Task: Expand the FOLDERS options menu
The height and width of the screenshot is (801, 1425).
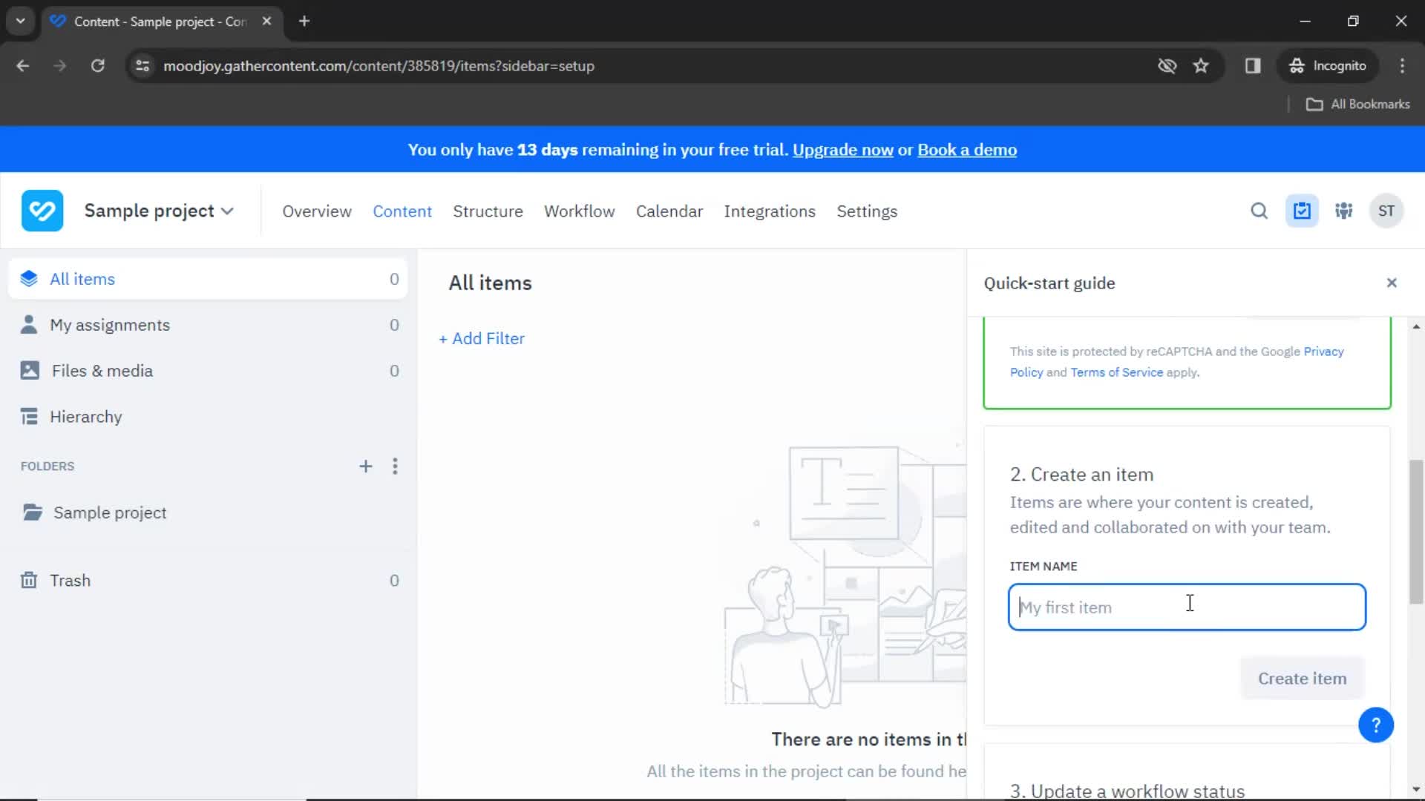Action: [394, 466]
